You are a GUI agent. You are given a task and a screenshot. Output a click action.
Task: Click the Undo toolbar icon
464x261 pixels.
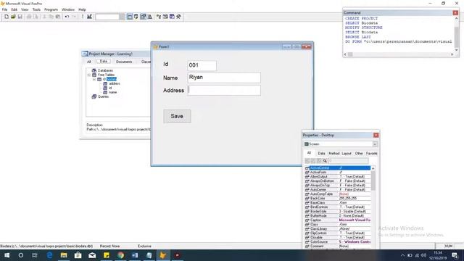(67, 17)
